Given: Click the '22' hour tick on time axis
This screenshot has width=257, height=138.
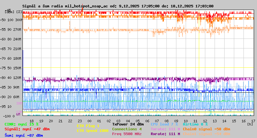Looking at the screenshot, I should (70, 121).
